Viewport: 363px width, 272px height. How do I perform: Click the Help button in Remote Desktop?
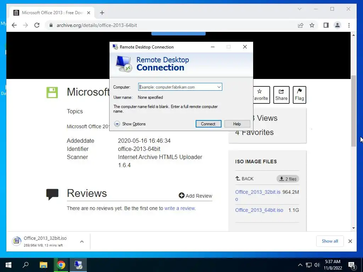tap(237, 124)
